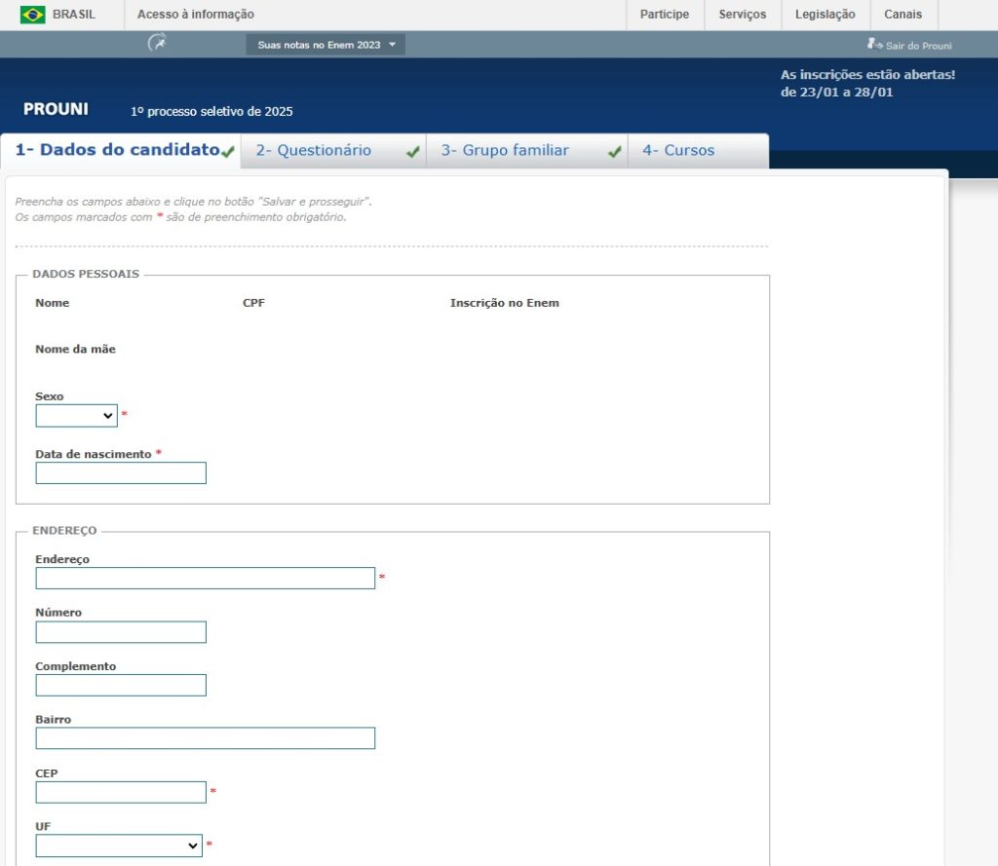Go to the 3- Grupo familiar tab
998x866 pixels.
[x=505, y=151]
